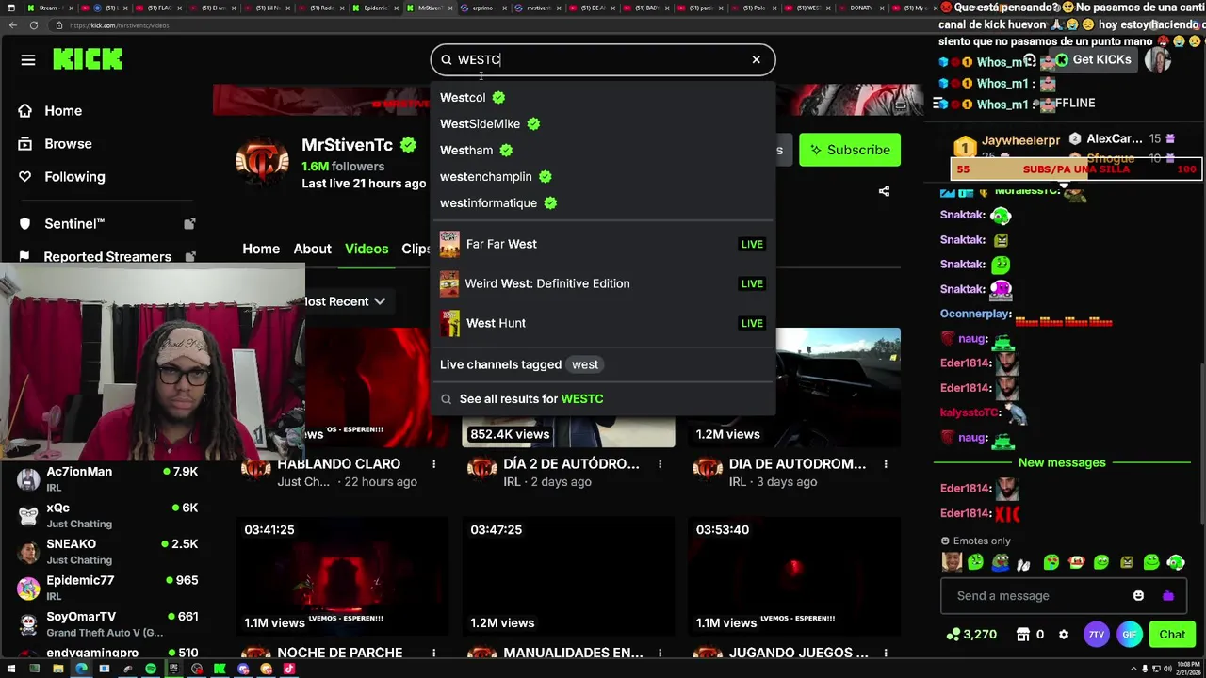Choose the Westham search suggestion

(x=477, y=150)
